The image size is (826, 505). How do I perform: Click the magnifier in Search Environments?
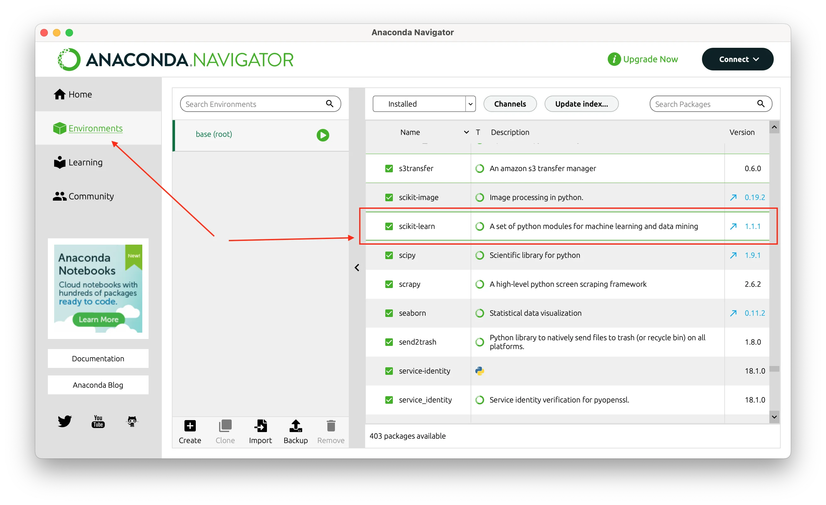point(330,104)
